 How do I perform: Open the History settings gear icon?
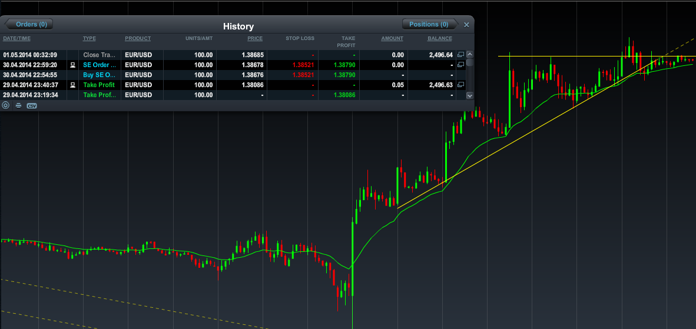tap(6, 105)
